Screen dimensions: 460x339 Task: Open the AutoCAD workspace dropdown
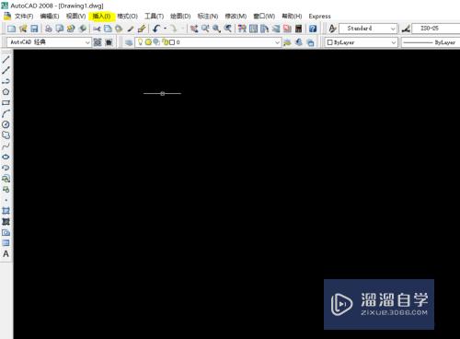(x=49, y=42)
